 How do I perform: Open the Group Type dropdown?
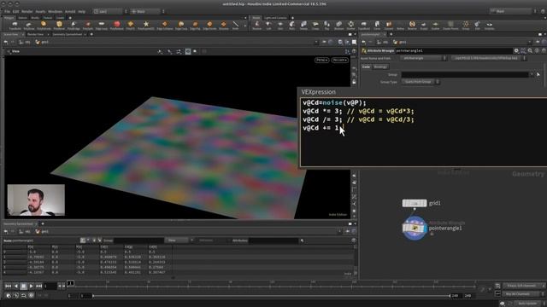420,82
